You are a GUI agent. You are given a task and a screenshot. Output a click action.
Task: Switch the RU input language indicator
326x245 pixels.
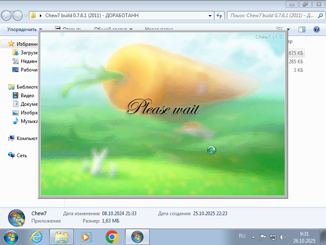(242, 236)
